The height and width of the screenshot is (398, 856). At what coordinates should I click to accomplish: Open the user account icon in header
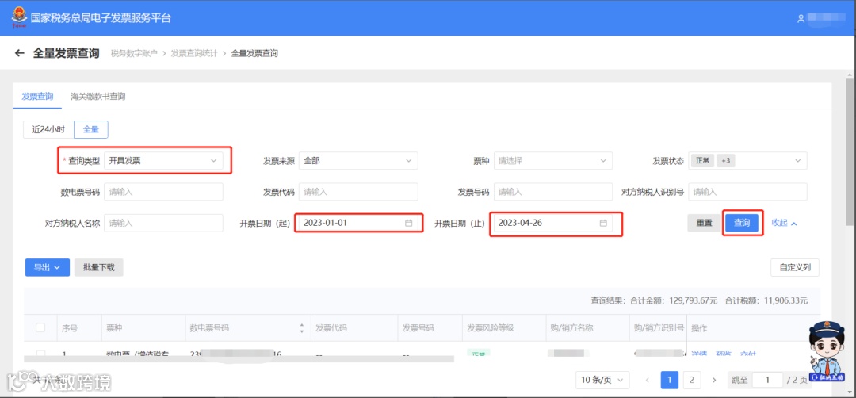click(801, 18)
